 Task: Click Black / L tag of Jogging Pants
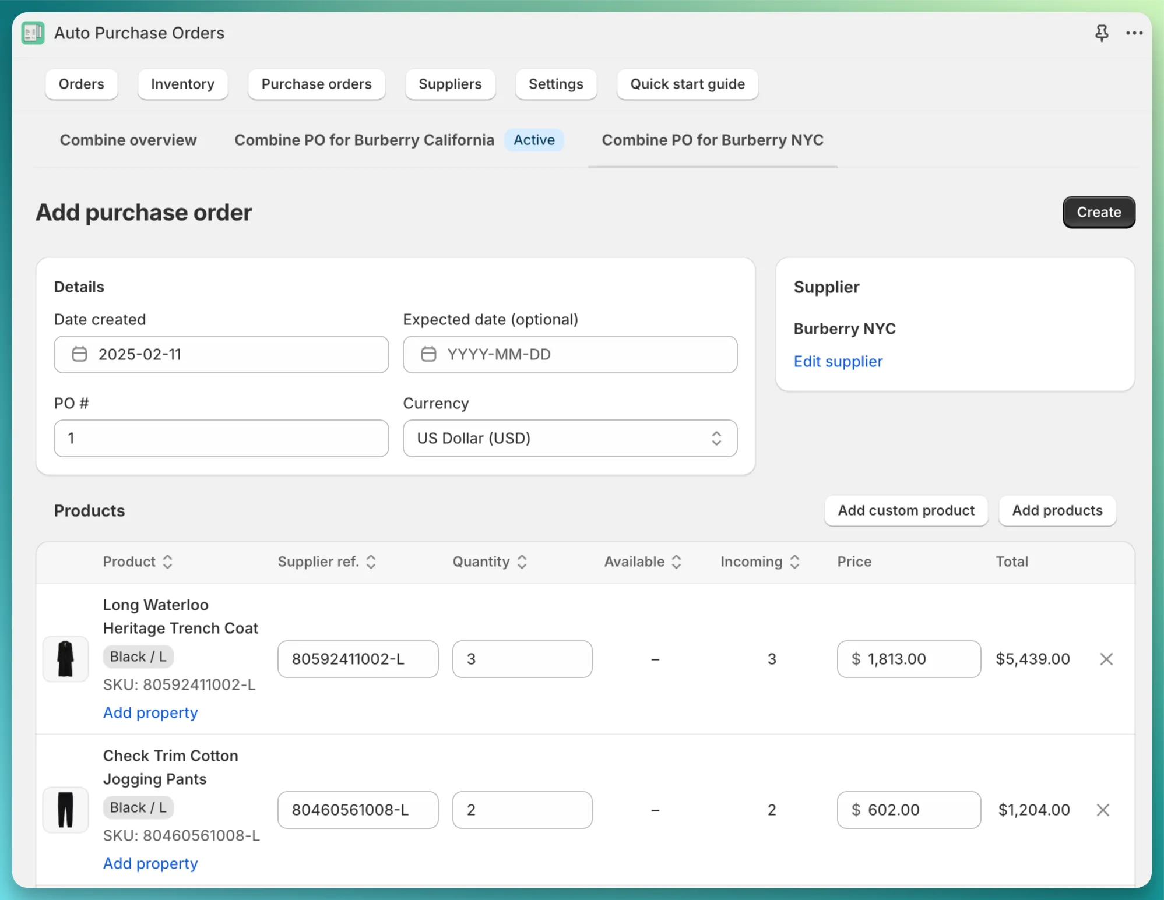point(138,807)
